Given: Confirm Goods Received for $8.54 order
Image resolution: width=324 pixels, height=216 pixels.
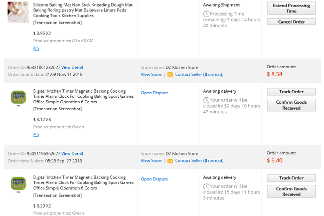Looking at the screenshot, I should tap(291, 105).
